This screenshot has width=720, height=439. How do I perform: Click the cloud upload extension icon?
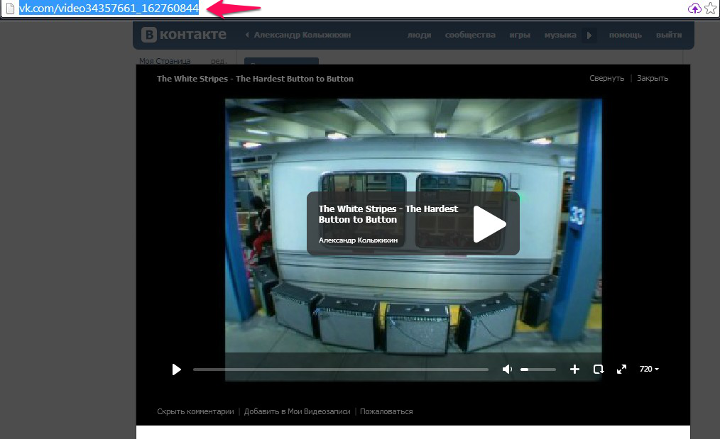point(694,9)
